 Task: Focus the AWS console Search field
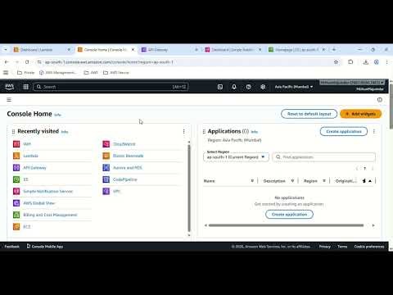(111, 87)
